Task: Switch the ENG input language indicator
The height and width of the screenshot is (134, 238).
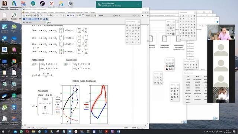Action: pyautogui.click(x=221, y=131)
